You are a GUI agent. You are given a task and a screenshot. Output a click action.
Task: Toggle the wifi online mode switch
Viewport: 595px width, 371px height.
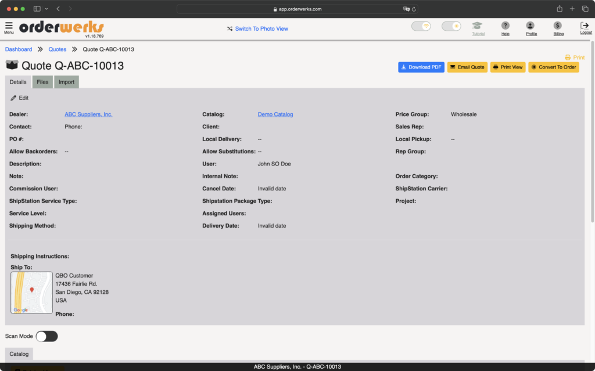(421, 26)
